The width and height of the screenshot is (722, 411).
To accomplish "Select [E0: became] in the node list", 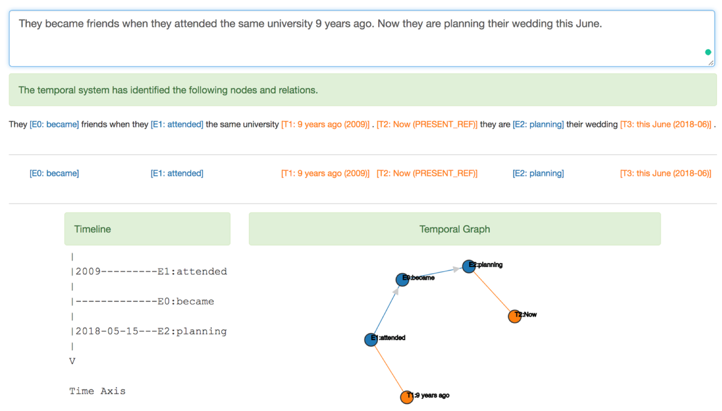I will pos(54,173).
